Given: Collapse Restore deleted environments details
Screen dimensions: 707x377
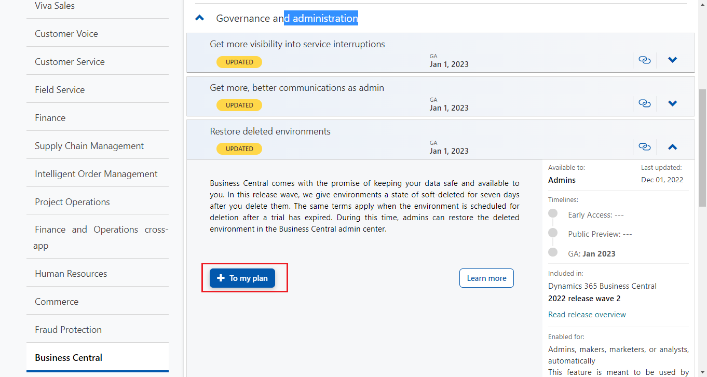Looking at the screenshot, I should (672, 147).
